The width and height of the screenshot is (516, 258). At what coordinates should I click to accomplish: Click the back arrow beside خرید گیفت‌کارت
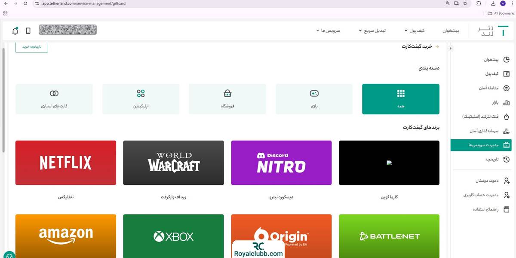[437, 46]
